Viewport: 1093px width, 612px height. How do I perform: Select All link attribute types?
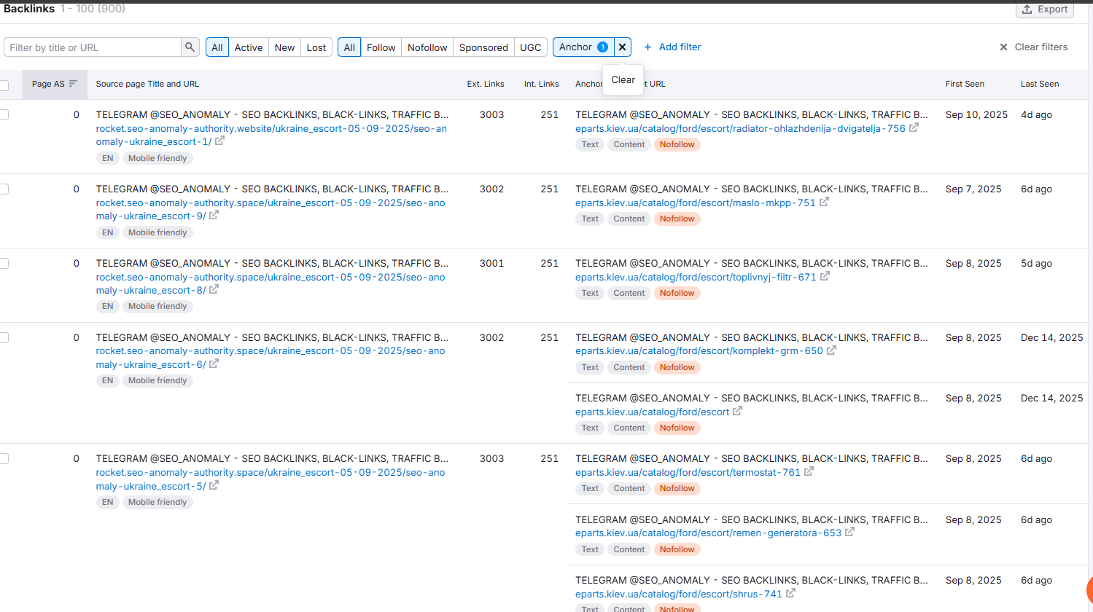[x=349, y=47]
